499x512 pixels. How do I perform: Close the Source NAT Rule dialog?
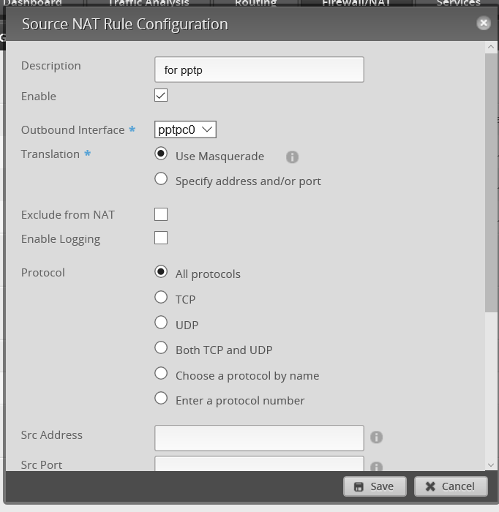coord(483,23)
